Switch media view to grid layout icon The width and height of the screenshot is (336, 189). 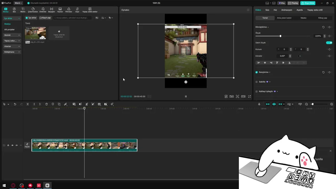pyautogui.click(x=97, y=18)
